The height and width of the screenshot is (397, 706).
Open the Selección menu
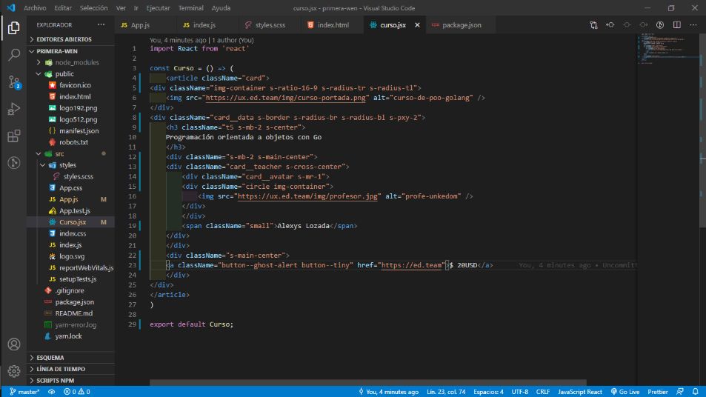pyautogui.click(x=93, y=8)
